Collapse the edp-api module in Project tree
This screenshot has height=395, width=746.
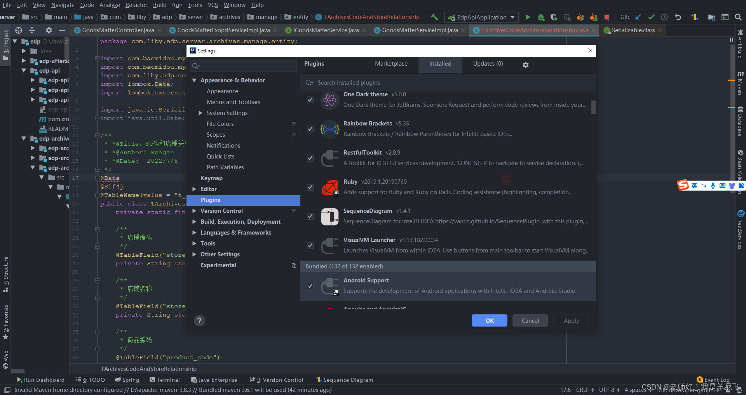[24, 71]
